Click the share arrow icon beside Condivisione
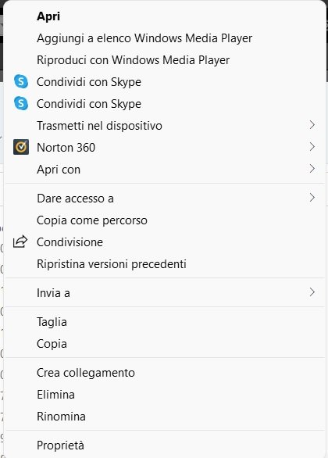 click(x=20, y=242)
